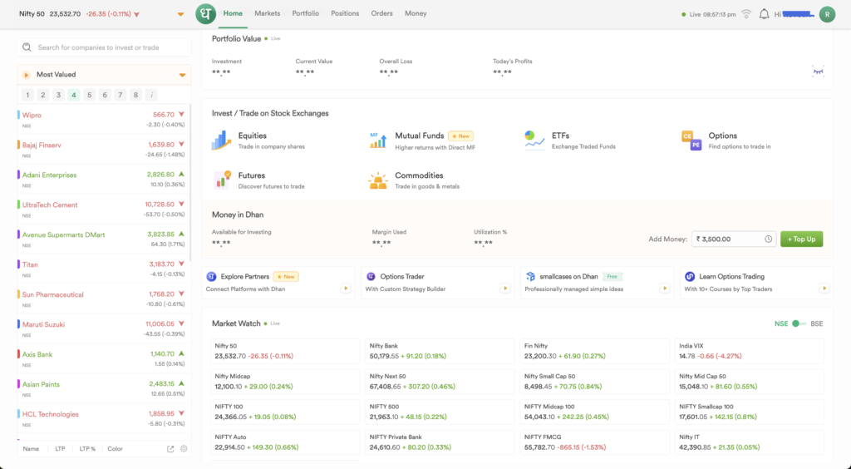Viewport: 851px width, 469px height.
Task: Open the Orders menu
Action: 382,13
